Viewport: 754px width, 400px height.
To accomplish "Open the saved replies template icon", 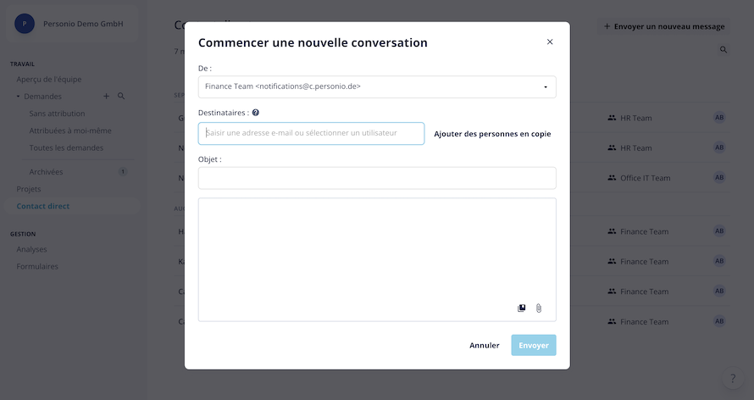I will [521, 308].
